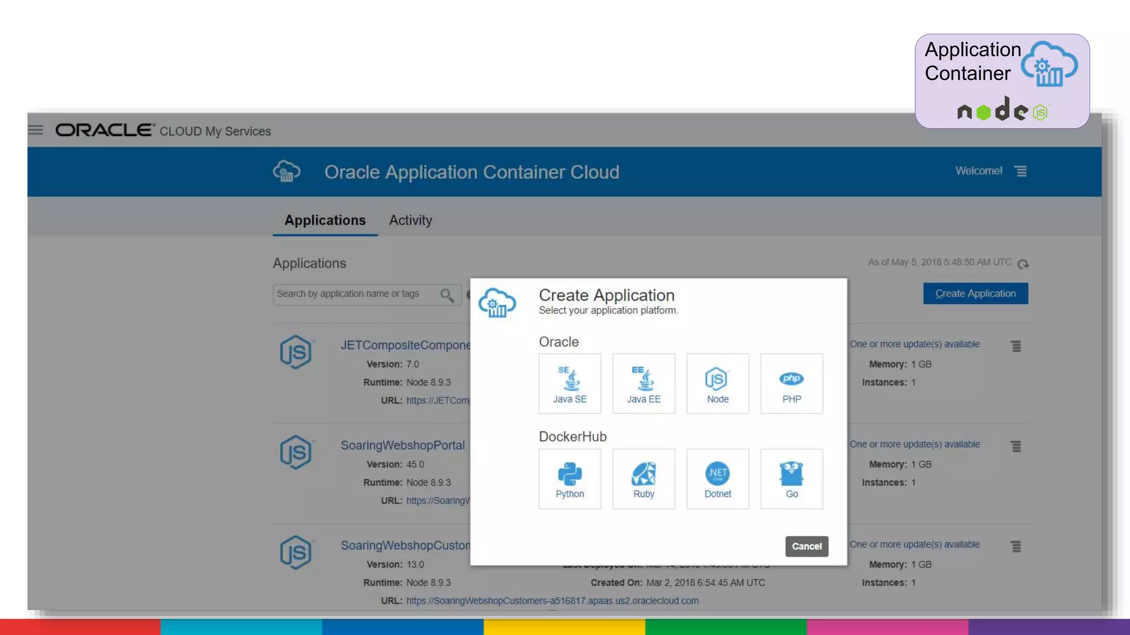Click 'Version: 13.0' of SoaringWebshopCustomers
Image resolution: width=1130 pixels, height=635 pixels.
click(x=396, y=565)
